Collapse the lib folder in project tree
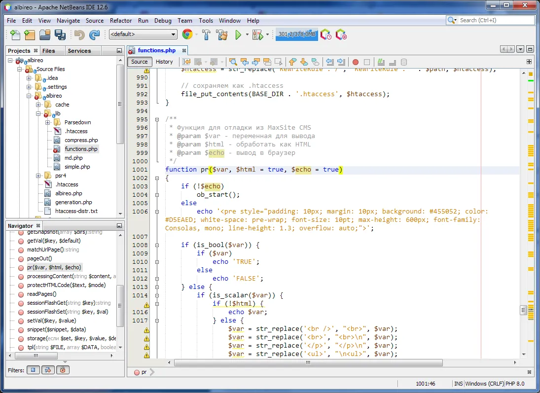Viewport: 540px width, 393px height. point(39,113)
